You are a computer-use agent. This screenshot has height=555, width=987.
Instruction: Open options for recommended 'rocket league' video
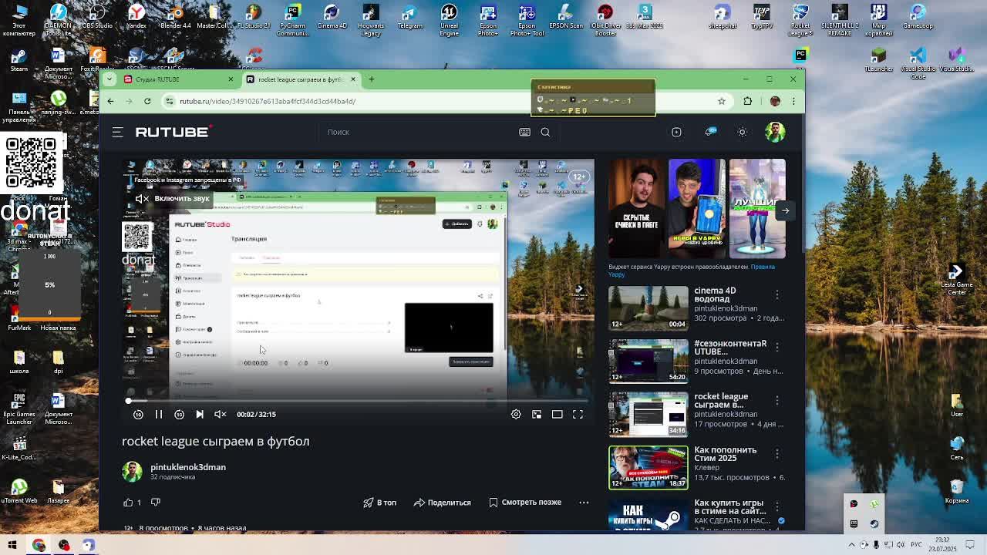[x=777, y=400]
